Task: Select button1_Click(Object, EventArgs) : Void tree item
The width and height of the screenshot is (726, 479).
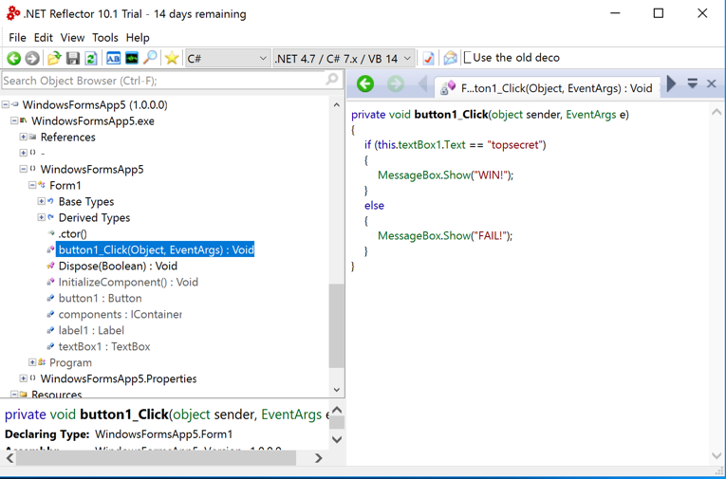Action: pos(156,249)
